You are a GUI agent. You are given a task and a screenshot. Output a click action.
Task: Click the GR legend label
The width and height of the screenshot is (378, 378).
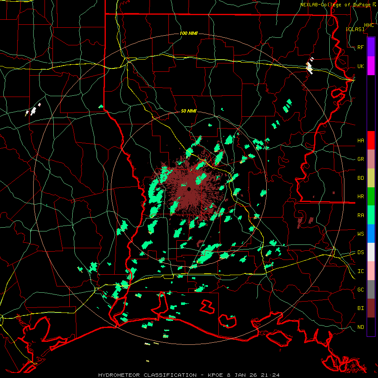point(361,159)
